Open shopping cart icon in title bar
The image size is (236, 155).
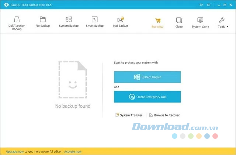click(201, 5)
